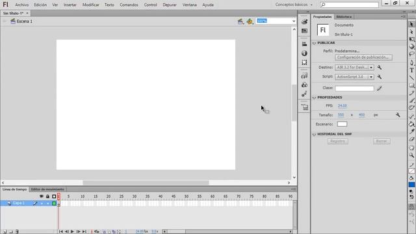Select the Pen tool
The height and width of the screenshot is (234, 416).
(x=411, y=62)
